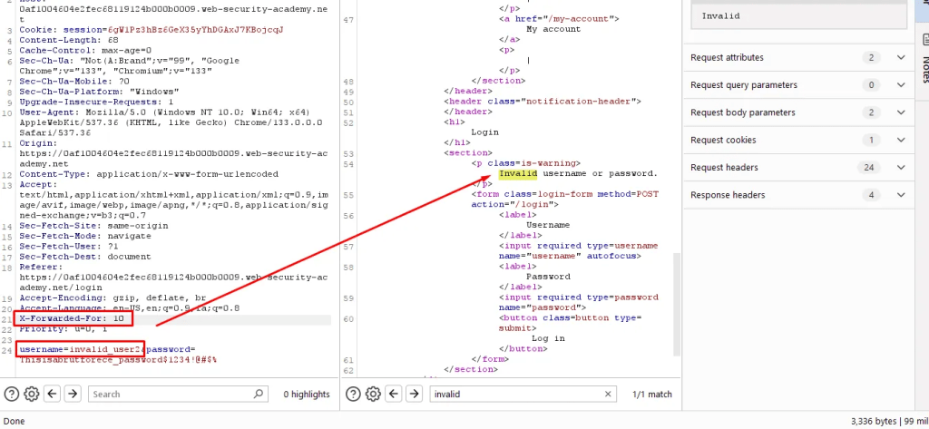Expand Request body parameters section
The image size is (929, 429).
[900, 112]
